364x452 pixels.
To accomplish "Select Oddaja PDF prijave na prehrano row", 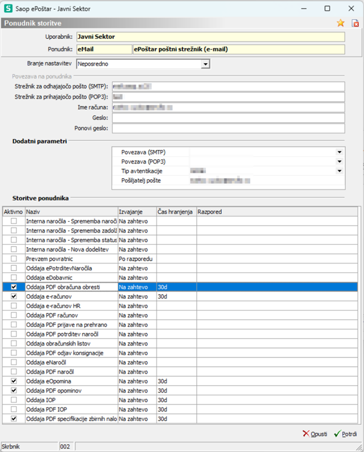I will pyautogui.click(x=180, y=325).
